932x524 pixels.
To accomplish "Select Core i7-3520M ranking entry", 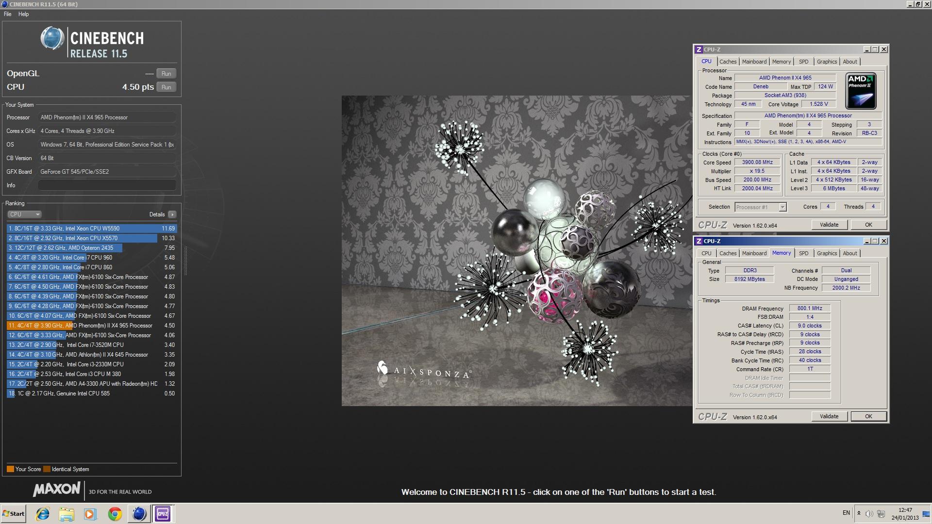I will click(x=92, y=345).
